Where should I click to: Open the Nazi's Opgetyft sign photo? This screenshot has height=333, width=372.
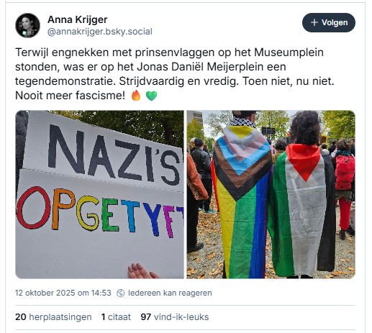(99, 194)
